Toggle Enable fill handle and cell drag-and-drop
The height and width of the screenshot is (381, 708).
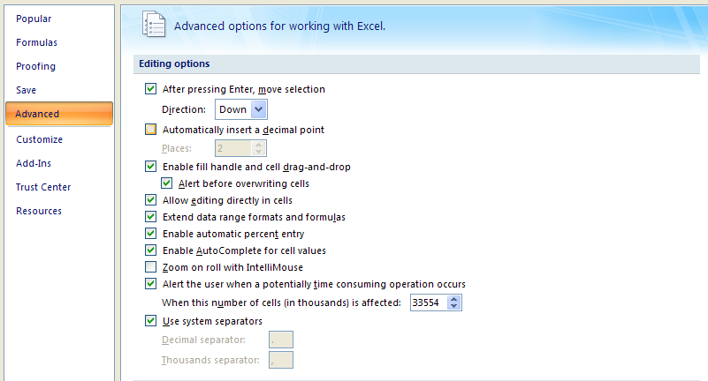pos(151,166)
